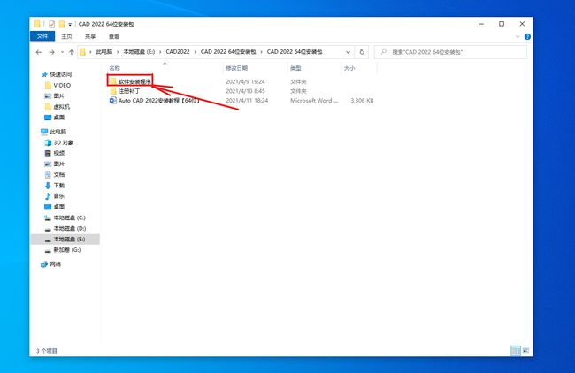Viewport: 575px width, 373px height.
Task: Jump to CAD2022 in address breadcrumb
Action: click(x=178, y=52)
